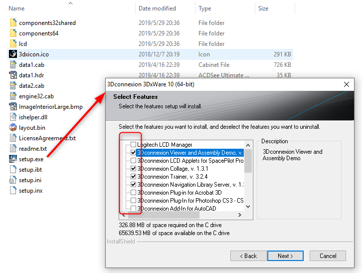The width and height of the screenshot is (362, 273).
Task: Click the vertical scrollbar thumb in feature list
Action: pyautogui.click(x=248, y=161)
